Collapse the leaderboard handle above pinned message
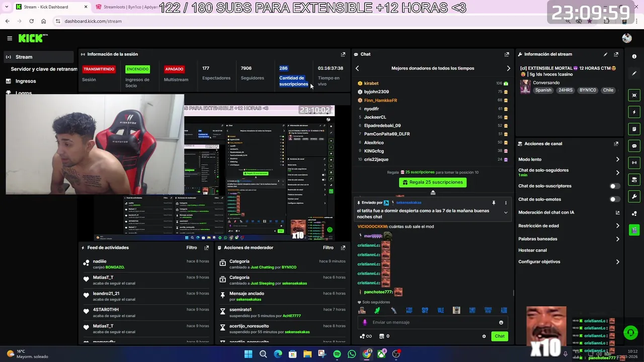This screenshot has width=644, height=362. coord(433,193)
